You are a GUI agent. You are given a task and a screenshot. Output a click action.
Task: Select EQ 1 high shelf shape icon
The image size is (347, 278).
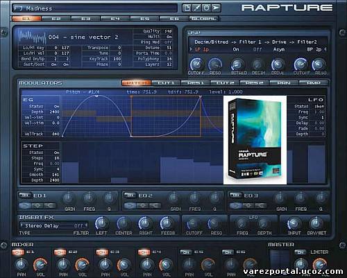49,205
